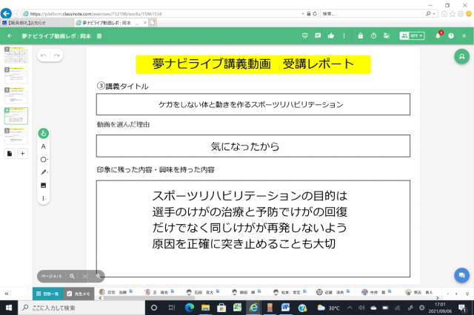Image resolution: width=474 pixels, height=315 pixels.
Task: Switch to the 先生メモ tab
Action: pos(79,292)
